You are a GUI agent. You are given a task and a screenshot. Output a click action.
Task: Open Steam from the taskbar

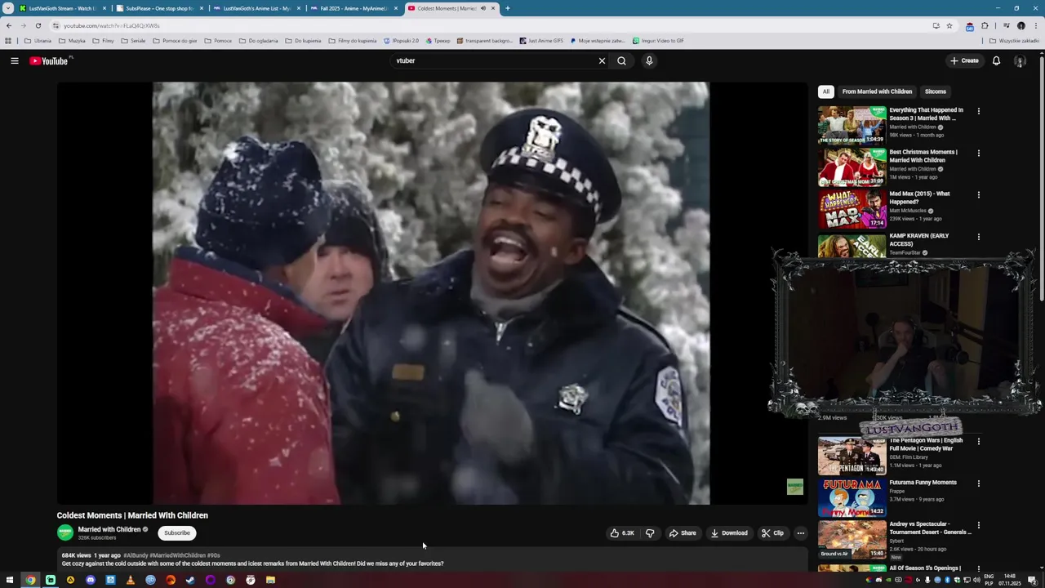tap(190, 580)
